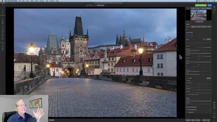Click the Done button
Image resolution: width=217 pixels, height=122 pixels.
click(x=208, y=120)
